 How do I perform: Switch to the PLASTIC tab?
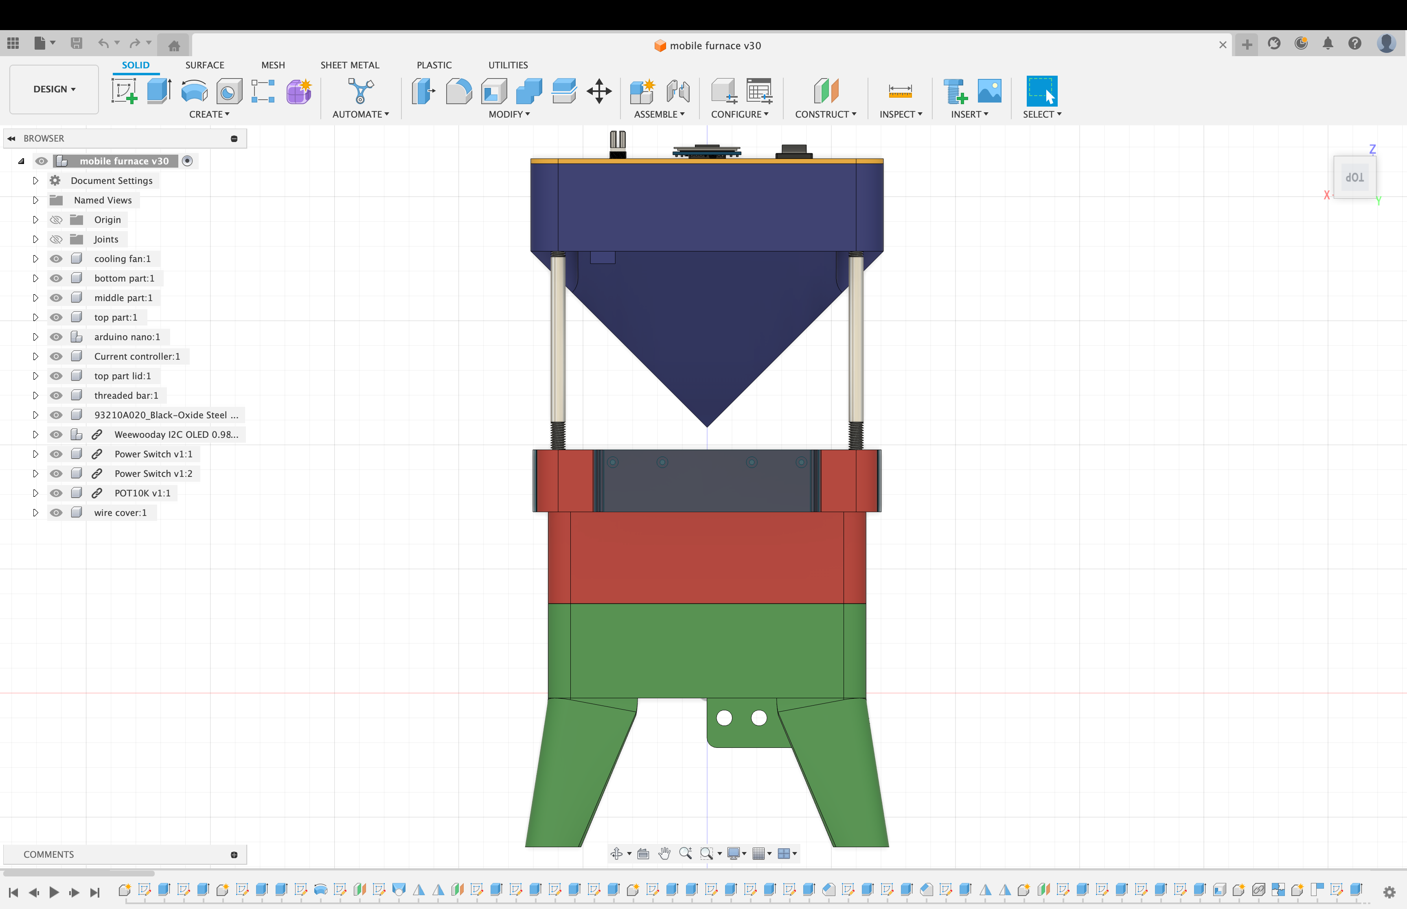434,65
